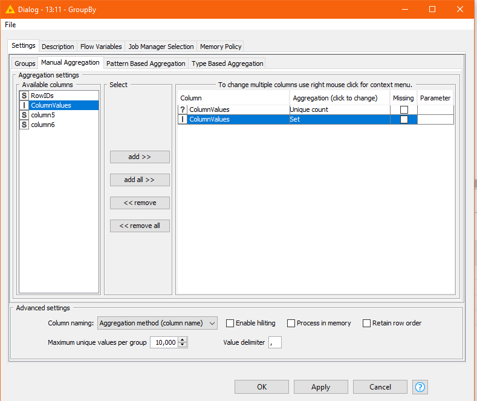Click the S type icon beside column5

pyautogui.click(x=24, y=115)
